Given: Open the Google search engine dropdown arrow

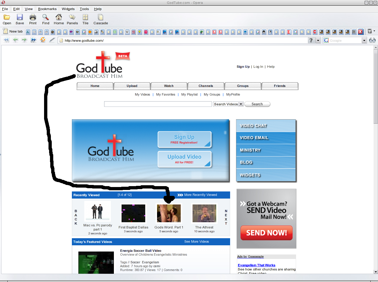Looking at the screenshot, I should (364, 40).
